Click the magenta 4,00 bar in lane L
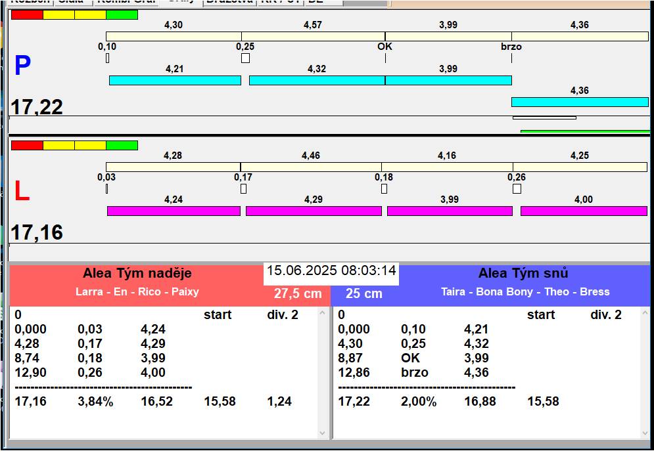The height and width of the screenshot is (470, 654). coord(584,211)
